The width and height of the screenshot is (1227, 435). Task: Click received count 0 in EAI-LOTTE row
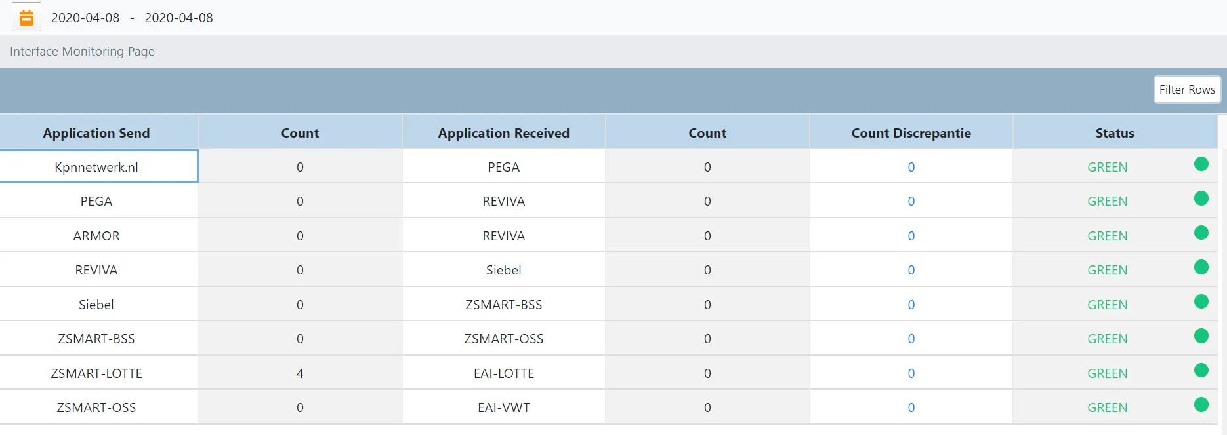(x=707, y=373)
